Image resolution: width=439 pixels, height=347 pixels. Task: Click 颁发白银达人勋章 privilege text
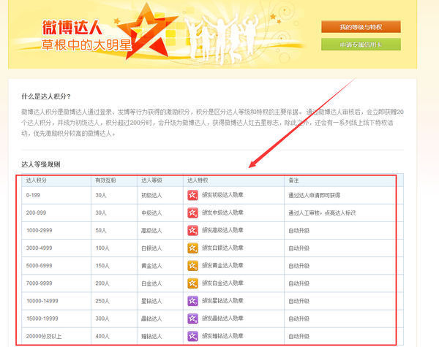(222, 248)
